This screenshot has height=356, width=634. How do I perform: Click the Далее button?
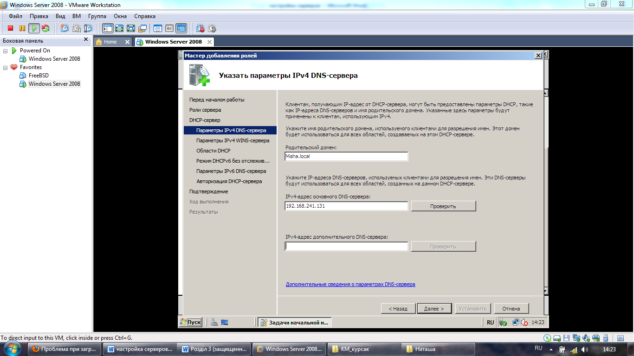[x=434, y=308]
